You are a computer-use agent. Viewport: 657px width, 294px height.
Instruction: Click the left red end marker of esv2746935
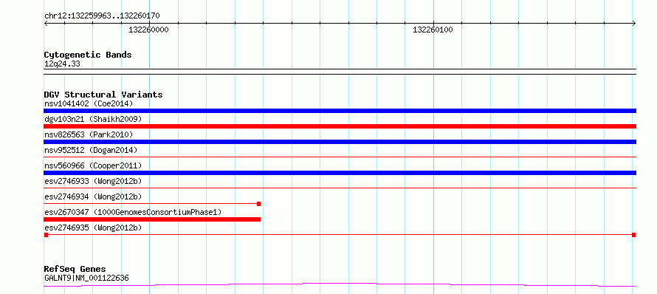[46, 235]
